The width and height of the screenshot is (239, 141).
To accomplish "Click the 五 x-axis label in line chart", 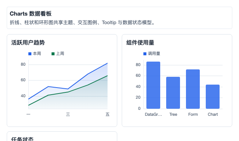I will (x=108, y=114).
